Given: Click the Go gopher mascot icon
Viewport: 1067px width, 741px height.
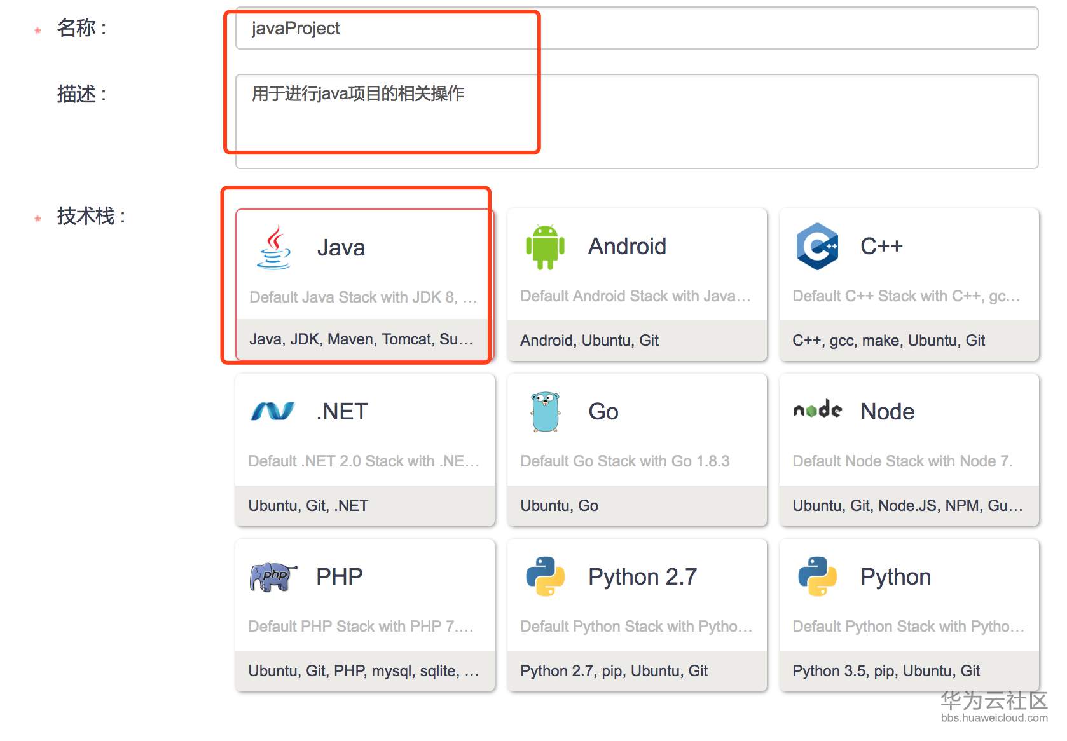Looking at the screenshot, I should coord(545,412).
